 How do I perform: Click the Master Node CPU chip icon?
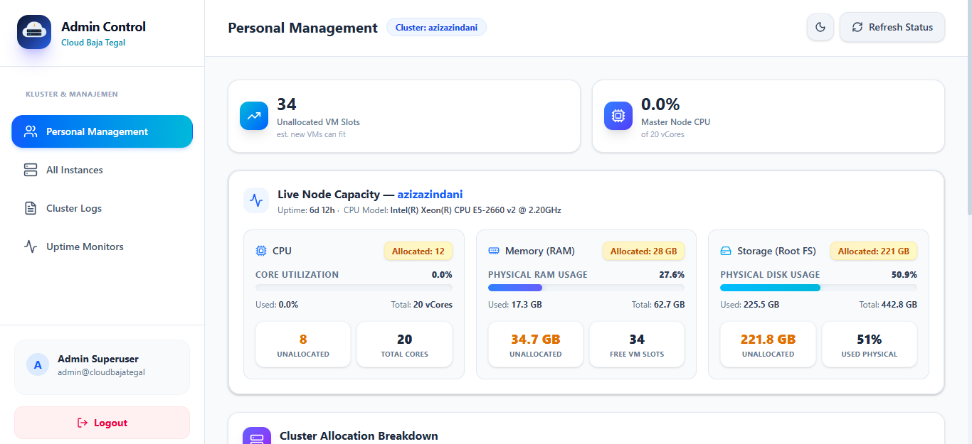click(x=618, y=116)
